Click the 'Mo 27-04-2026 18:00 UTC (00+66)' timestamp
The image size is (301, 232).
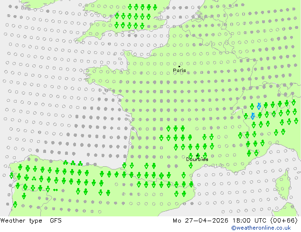(x=235, y=221)
